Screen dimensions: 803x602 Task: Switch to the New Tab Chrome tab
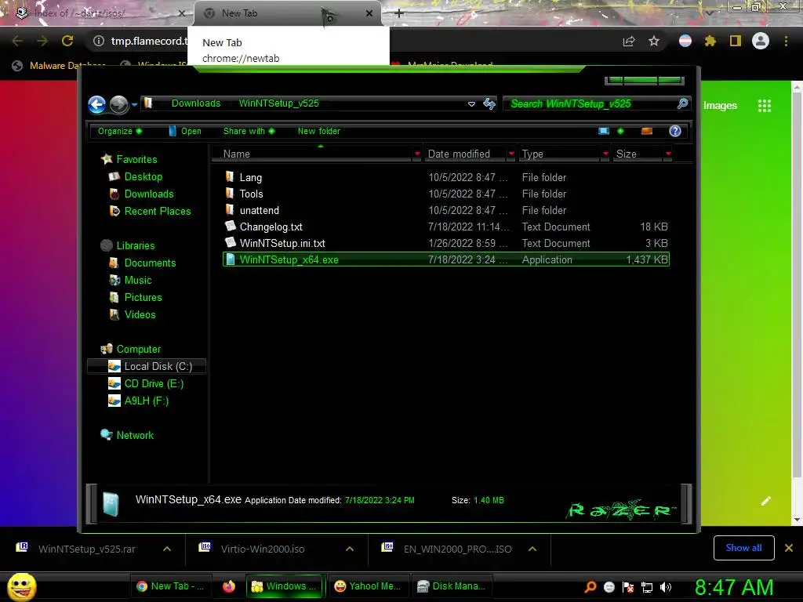click(287, 13)
